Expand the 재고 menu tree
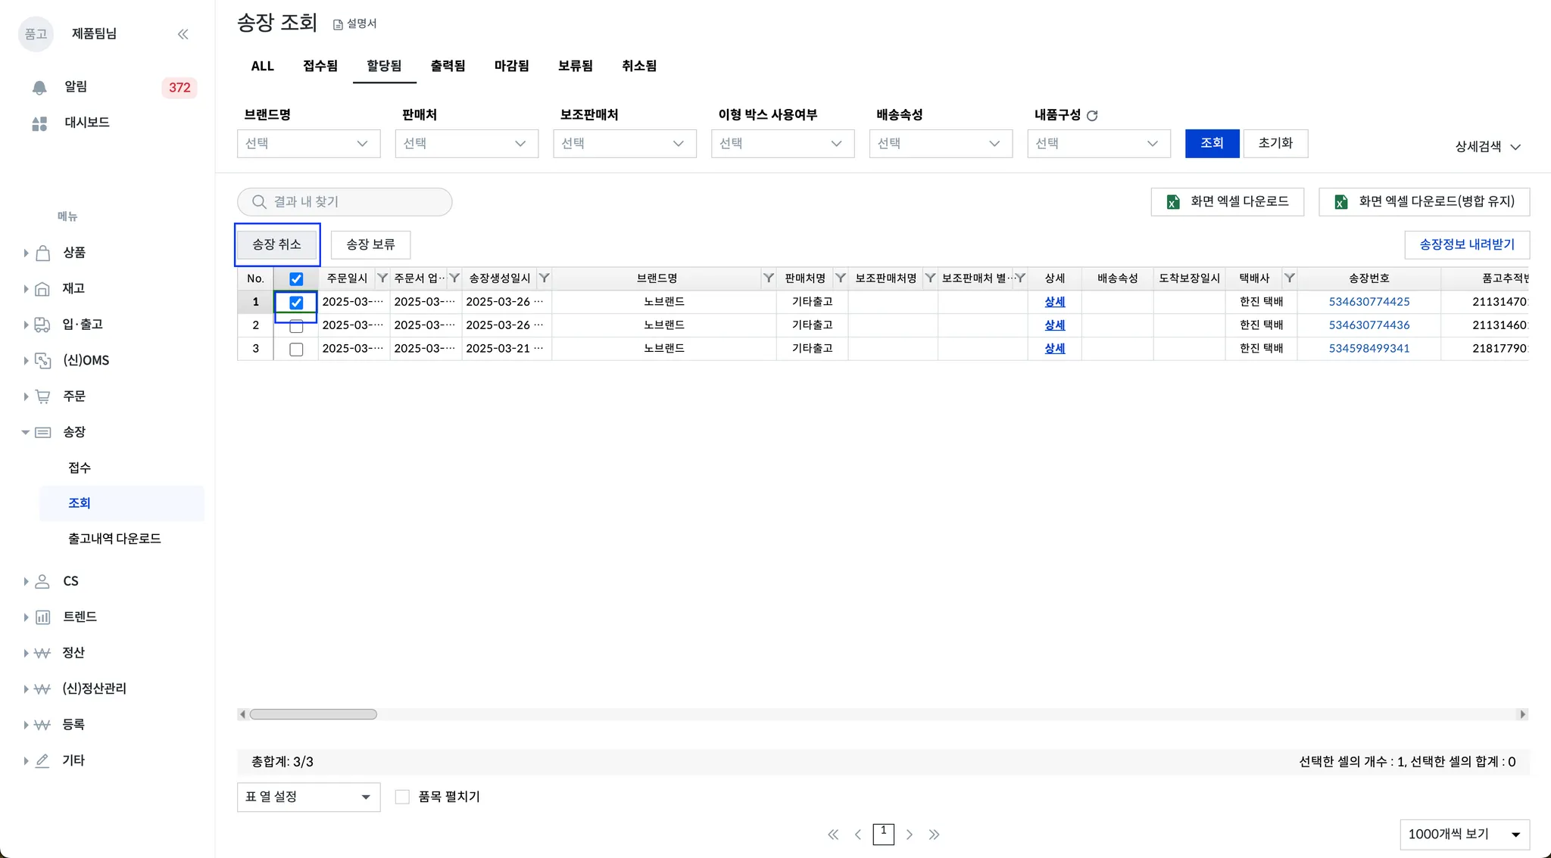1551x858 pixels. [x=26, y=288]
